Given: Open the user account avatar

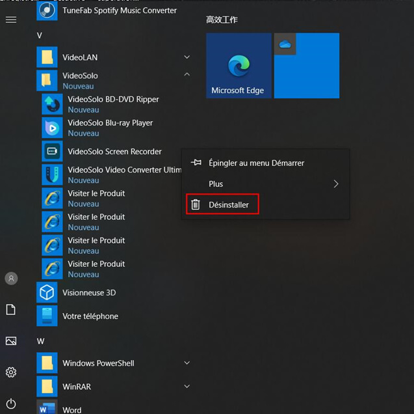Looking at the screenshot, I should pos(11,279).
